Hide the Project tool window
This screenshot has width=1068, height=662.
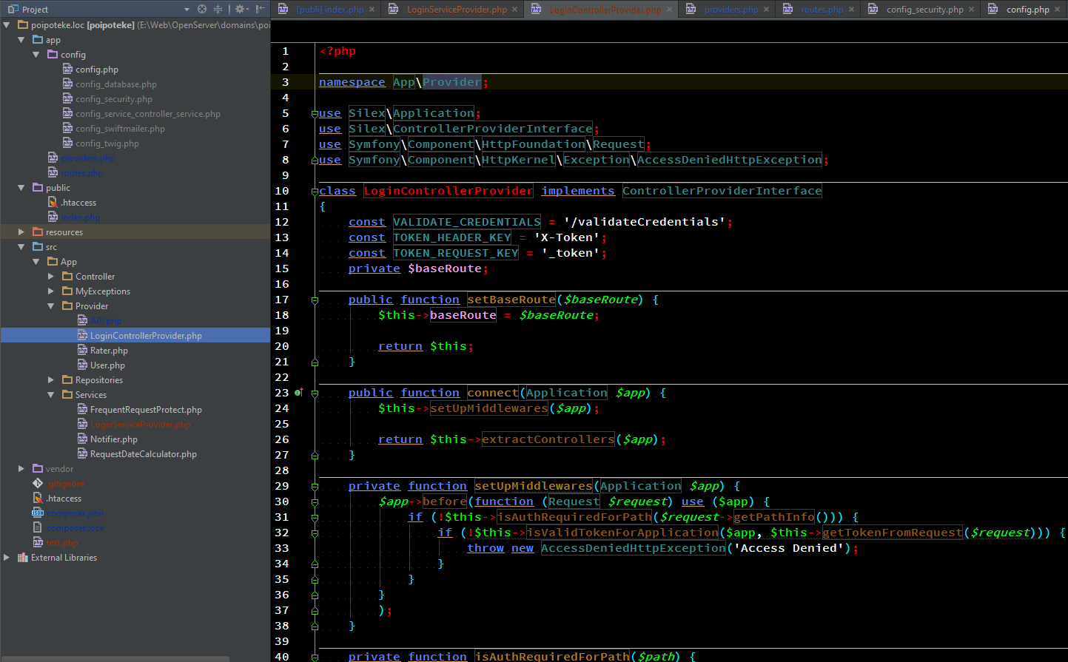coord(260,9)
